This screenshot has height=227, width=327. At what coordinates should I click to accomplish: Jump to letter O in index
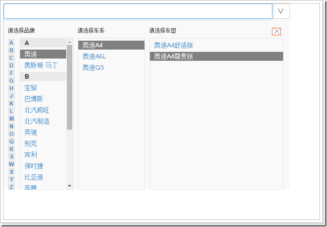[12, 134]
